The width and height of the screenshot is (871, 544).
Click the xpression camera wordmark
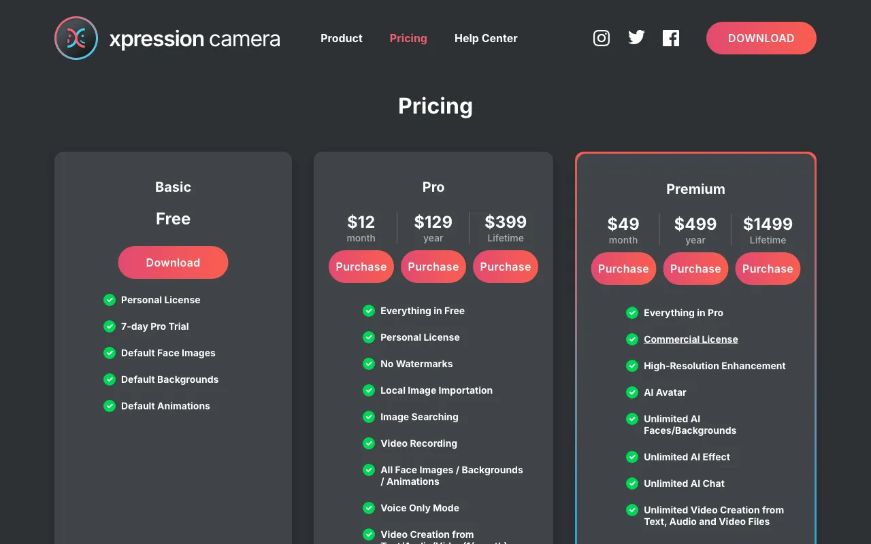pos(195,39)
